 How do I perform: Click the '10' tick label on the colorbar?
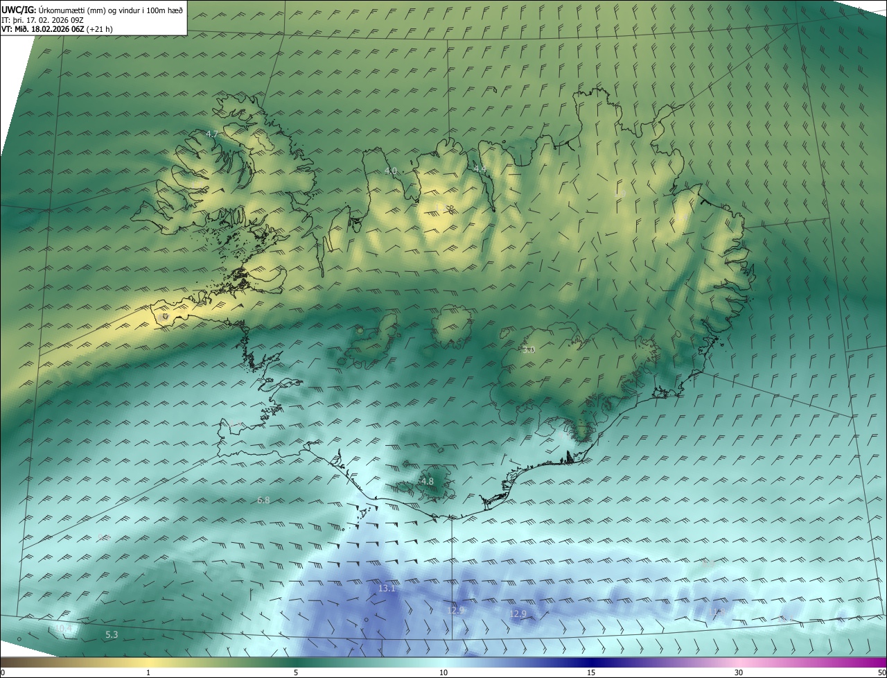443,672
